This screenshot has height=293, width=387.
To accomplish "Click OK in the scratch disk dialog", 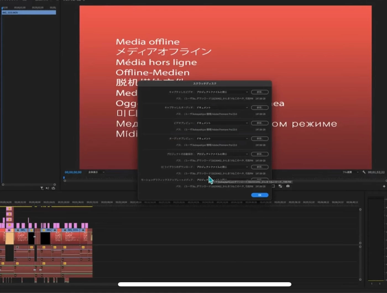I will tap(260, 195).
